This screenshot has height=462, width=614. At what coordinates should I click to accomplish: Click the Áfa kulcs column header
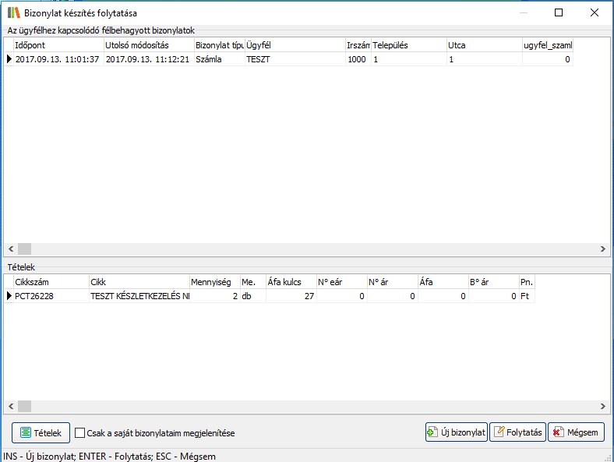click(290, 282)
